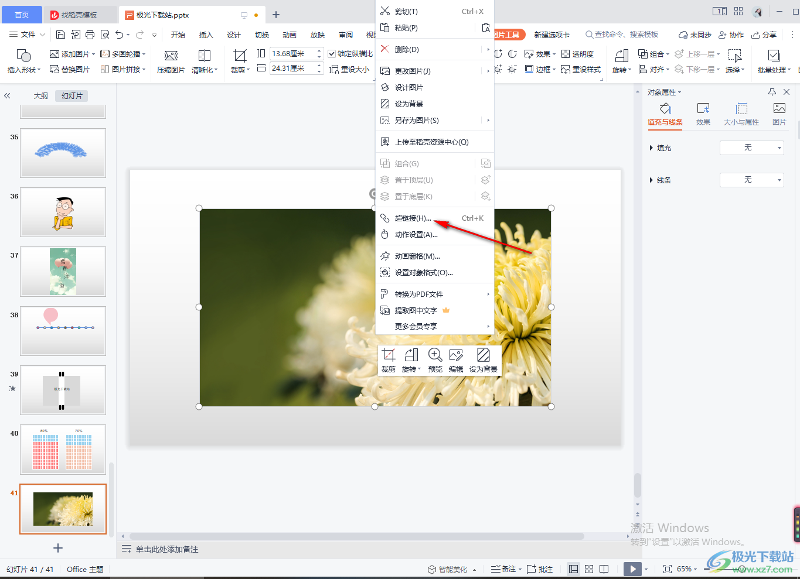Viewport: 800px width, 579px height.
Task: Switch to the 大纲 outline tab
Action: tap(41, 95)
